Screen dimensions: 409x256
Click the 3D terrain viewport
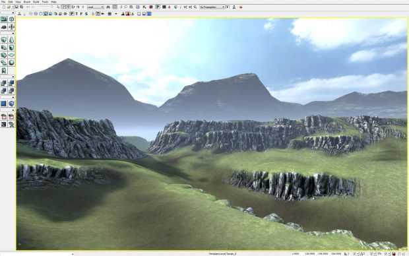coord(212,134)
